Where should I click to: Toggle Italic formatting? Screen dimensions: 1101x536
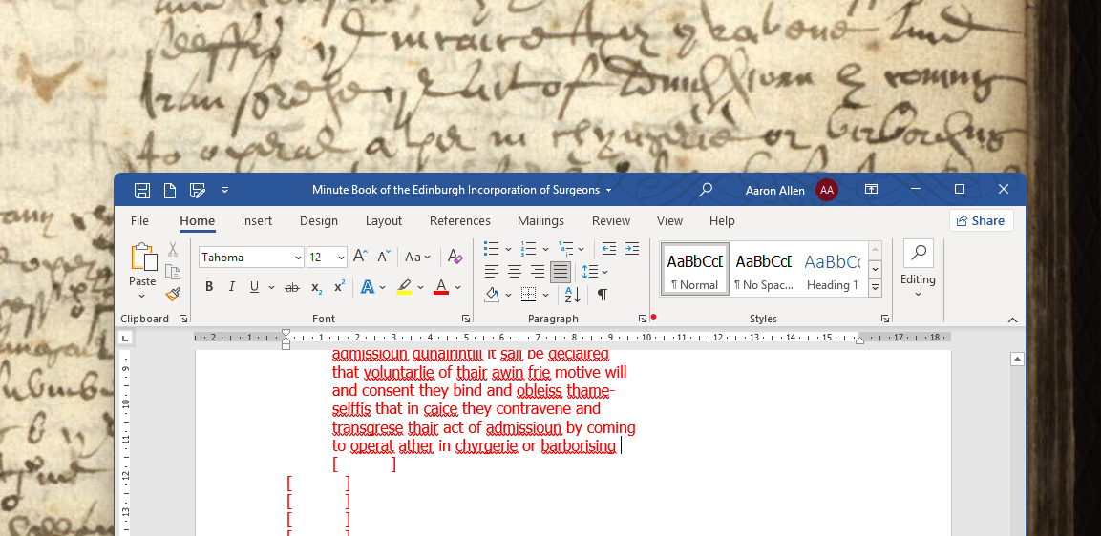point(232,287)
